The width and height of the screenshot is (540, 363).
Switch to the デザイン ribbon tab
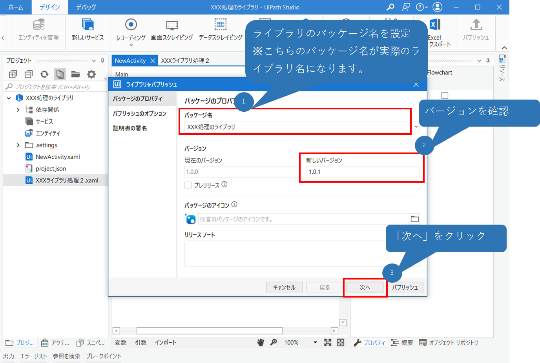(x=49, y=7)
